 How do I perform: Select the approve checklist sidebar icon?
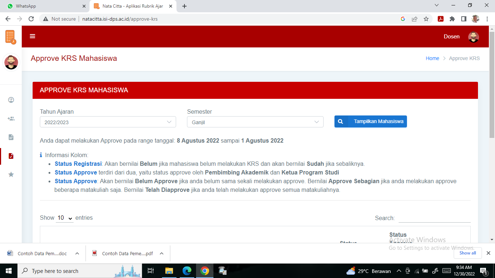coord(11,156)
